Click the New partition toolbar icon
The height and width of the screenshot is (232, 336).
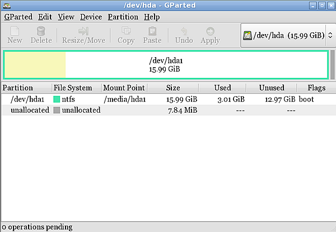tap(15, 31)
